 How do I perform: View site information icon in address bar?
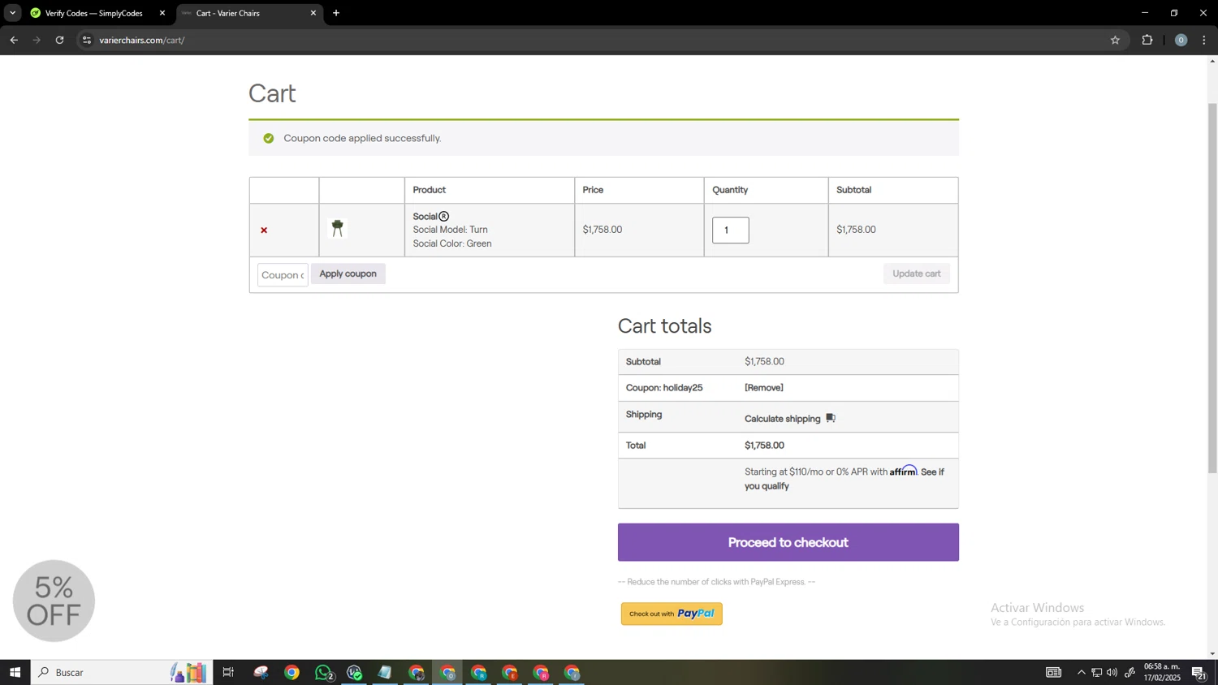87,40
